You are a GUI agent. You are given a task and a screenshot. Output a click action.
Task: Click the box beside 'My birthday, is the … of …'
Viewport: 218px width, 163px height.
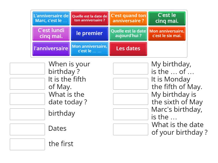(x=131, y=68)
